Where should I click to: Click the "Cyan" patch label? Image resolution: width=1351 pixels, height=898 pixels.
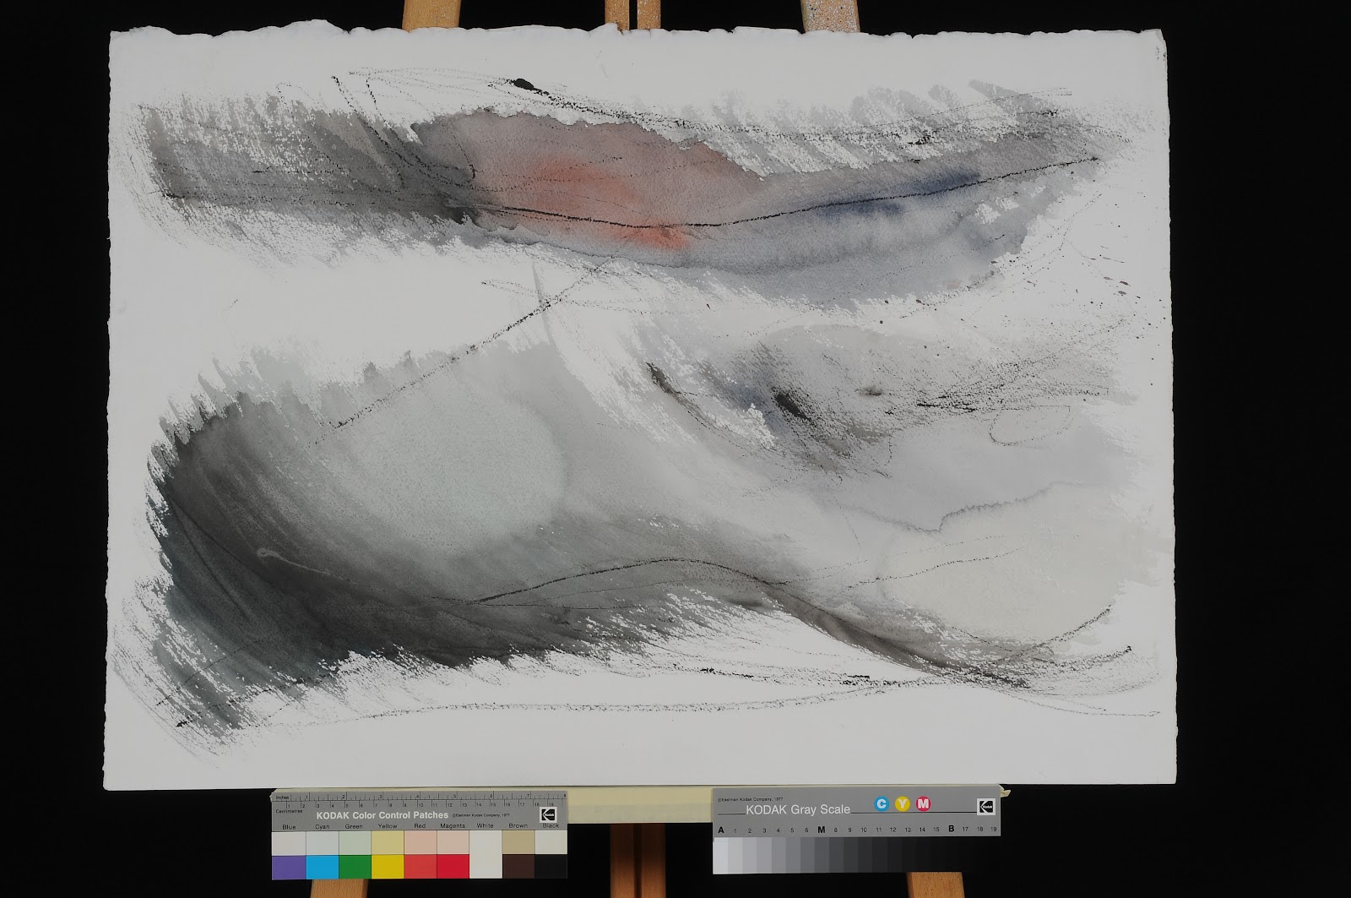(x=322, y=827)
